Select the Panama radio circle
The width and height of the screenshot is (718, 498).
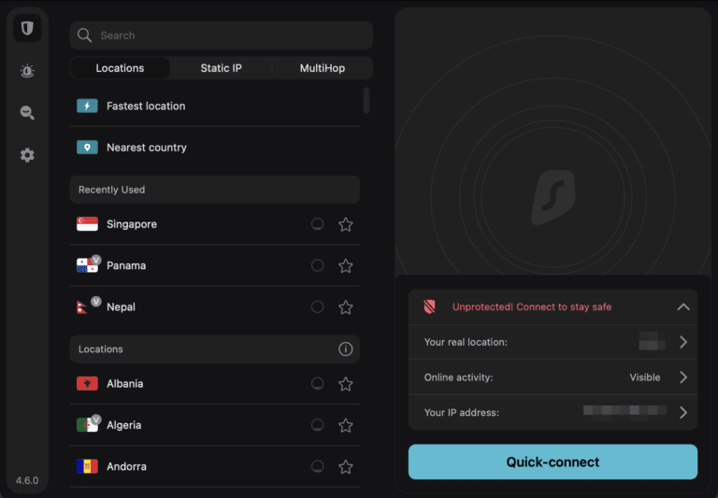click(x=318, y=265)
